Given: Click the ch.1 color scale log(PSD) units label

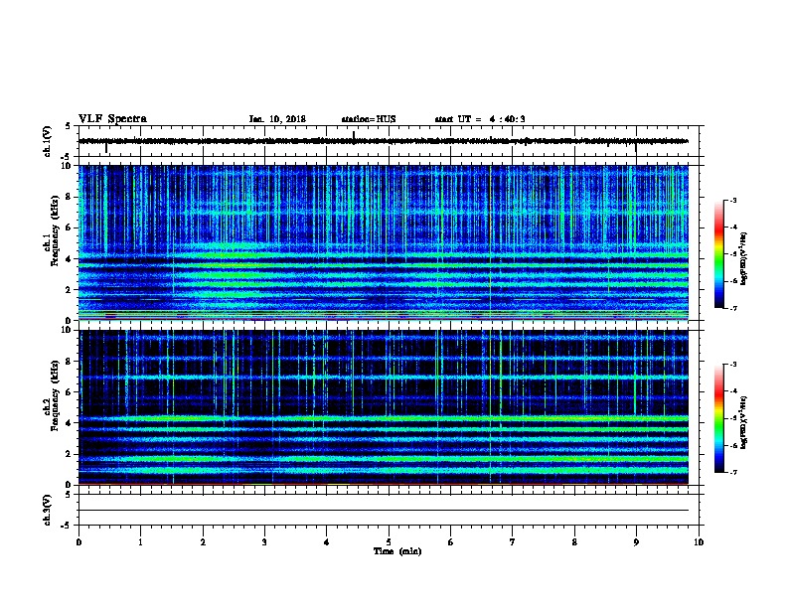Looking at the screenshot, I should (743, 258).
